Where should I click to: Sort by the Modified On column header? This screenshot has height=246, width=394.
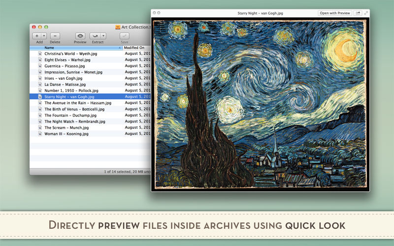click(x=137, y=48)
